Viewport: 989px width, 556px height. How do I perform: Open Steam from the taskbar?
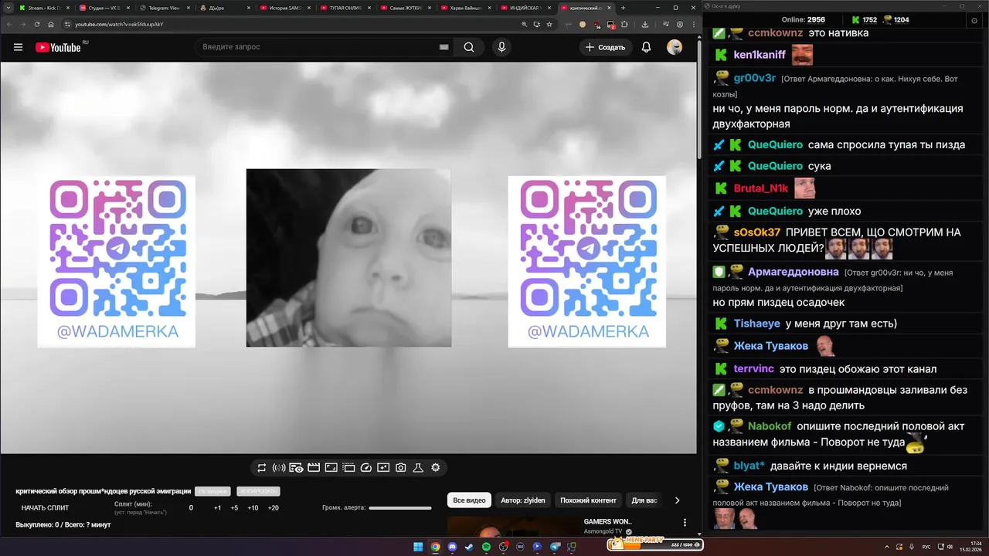(x=469, y=547)
